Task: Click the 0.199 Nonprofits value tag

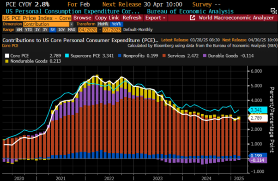Action: pos(257,155)
